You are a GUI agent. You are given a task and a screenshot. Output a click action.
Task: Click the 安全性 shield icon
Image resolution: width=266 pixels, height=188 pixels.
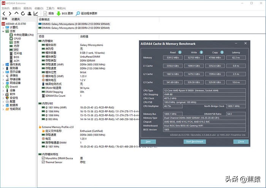point(7,98)
